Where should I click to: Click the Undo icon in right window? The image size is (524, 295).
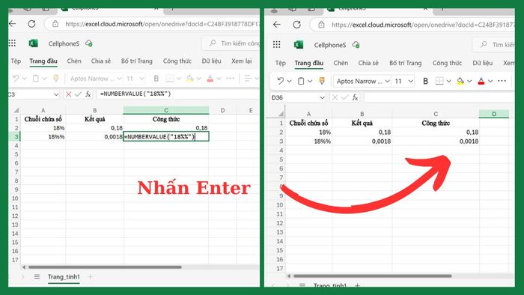pos(281,81)
